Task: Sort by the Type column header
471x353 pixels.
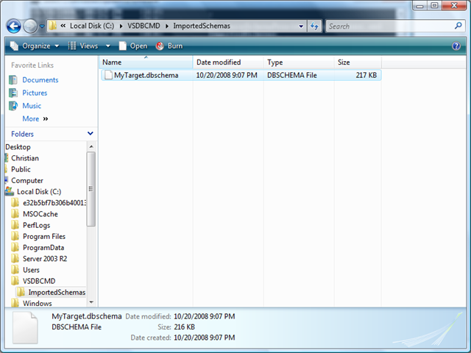Action: [299, 62]
